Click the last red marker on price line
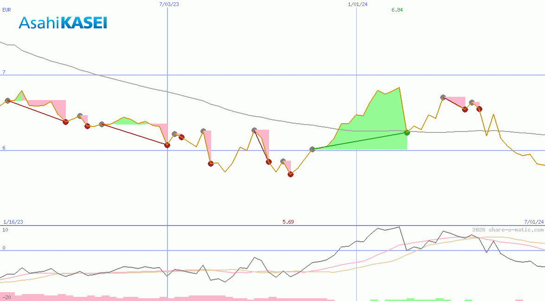The height and width of the screenshot is (301, 545). pos(480,109)
